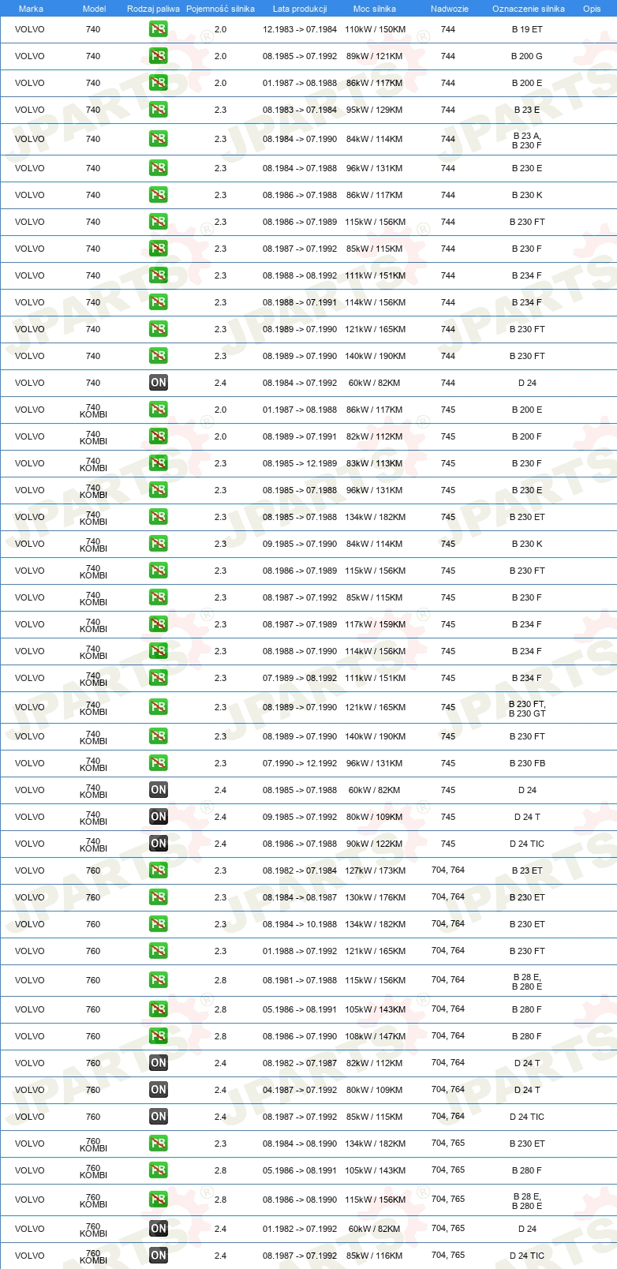617x1269 pixels.
Task: Click ON icon in the 09.1985 -> 07.1992 row
Action: click(x=159, y=817)
